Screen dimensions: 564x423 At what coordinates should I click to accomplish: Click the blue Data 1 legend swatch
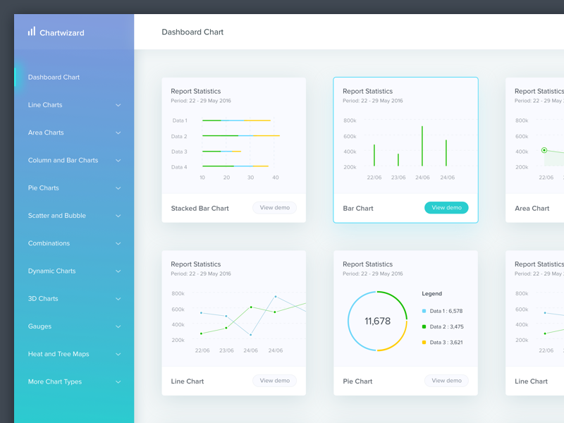click(x=424, y=311)
